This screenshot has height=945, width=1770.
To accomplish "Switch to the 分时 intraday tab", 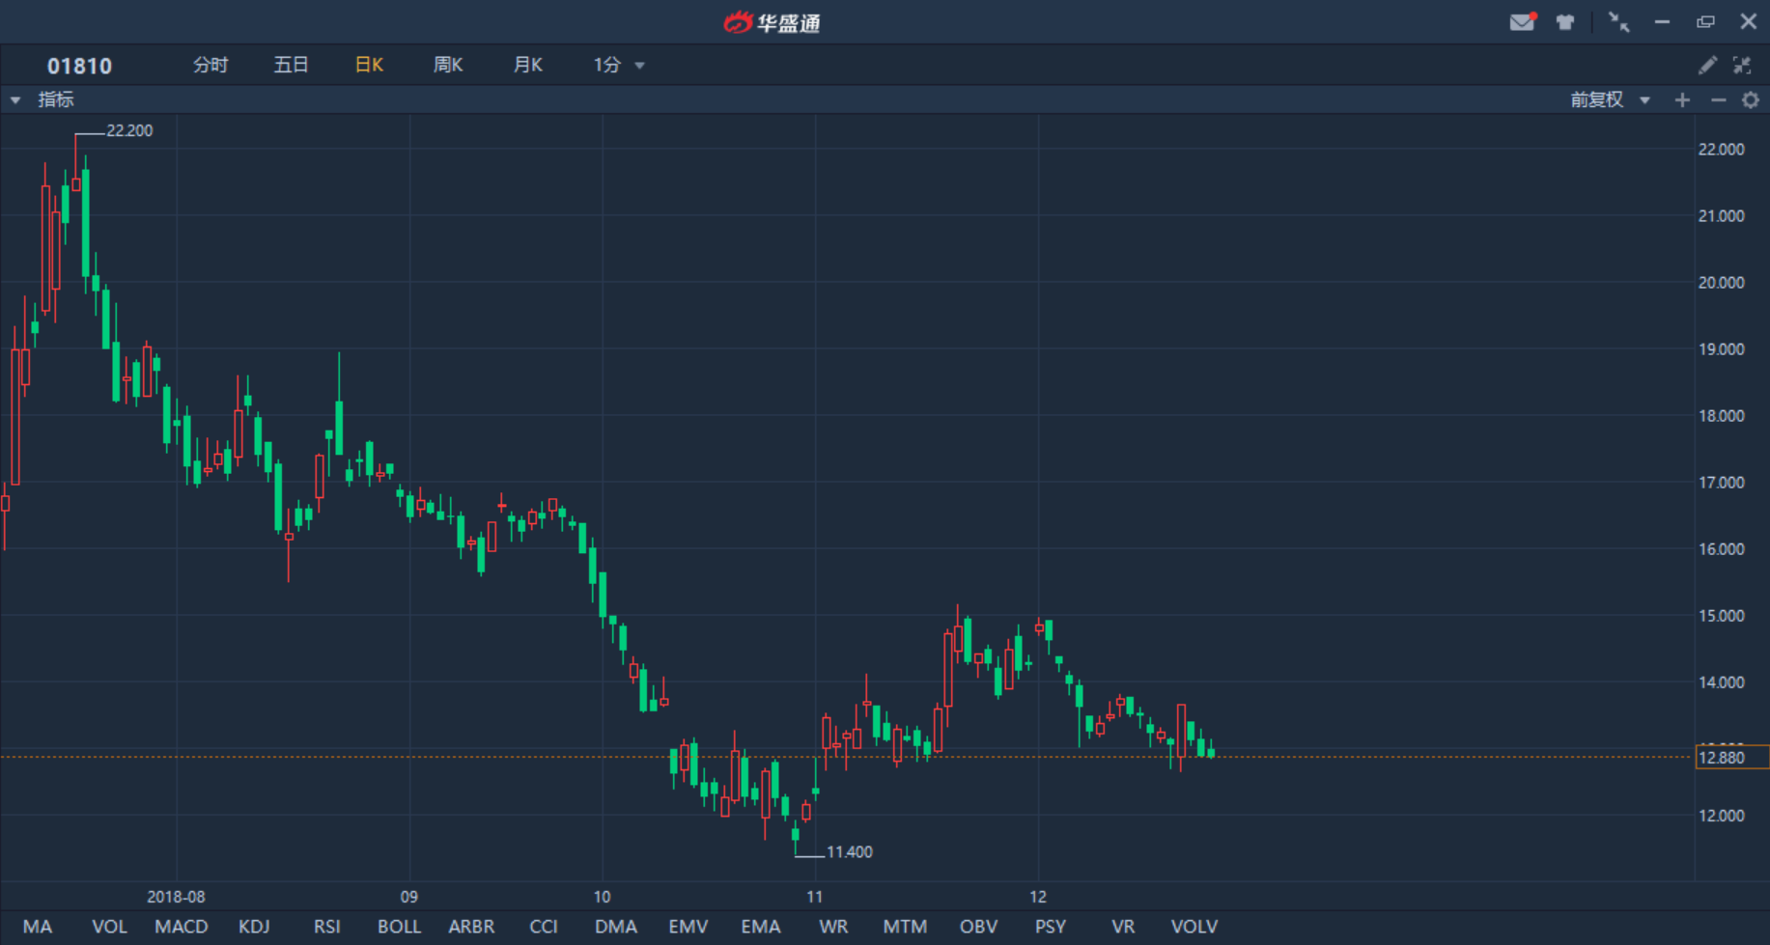I will pyautogui.click(x=211, y=65).
